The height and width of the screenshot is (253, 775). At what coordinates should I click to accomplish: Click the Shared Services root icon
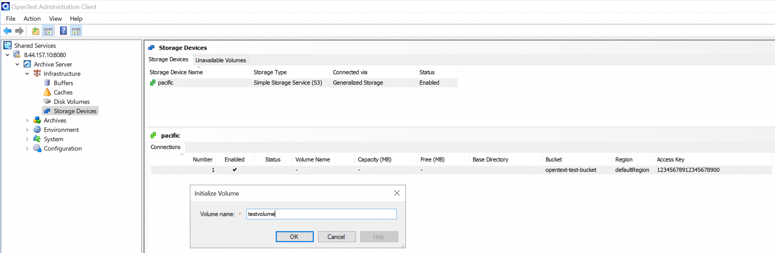click(7, 45)
